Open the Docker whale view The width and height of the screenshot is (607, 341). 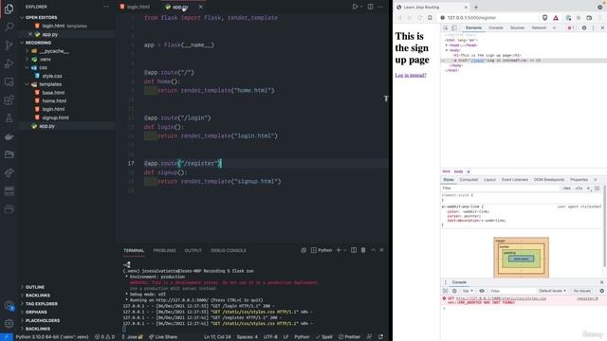[9, 136]
